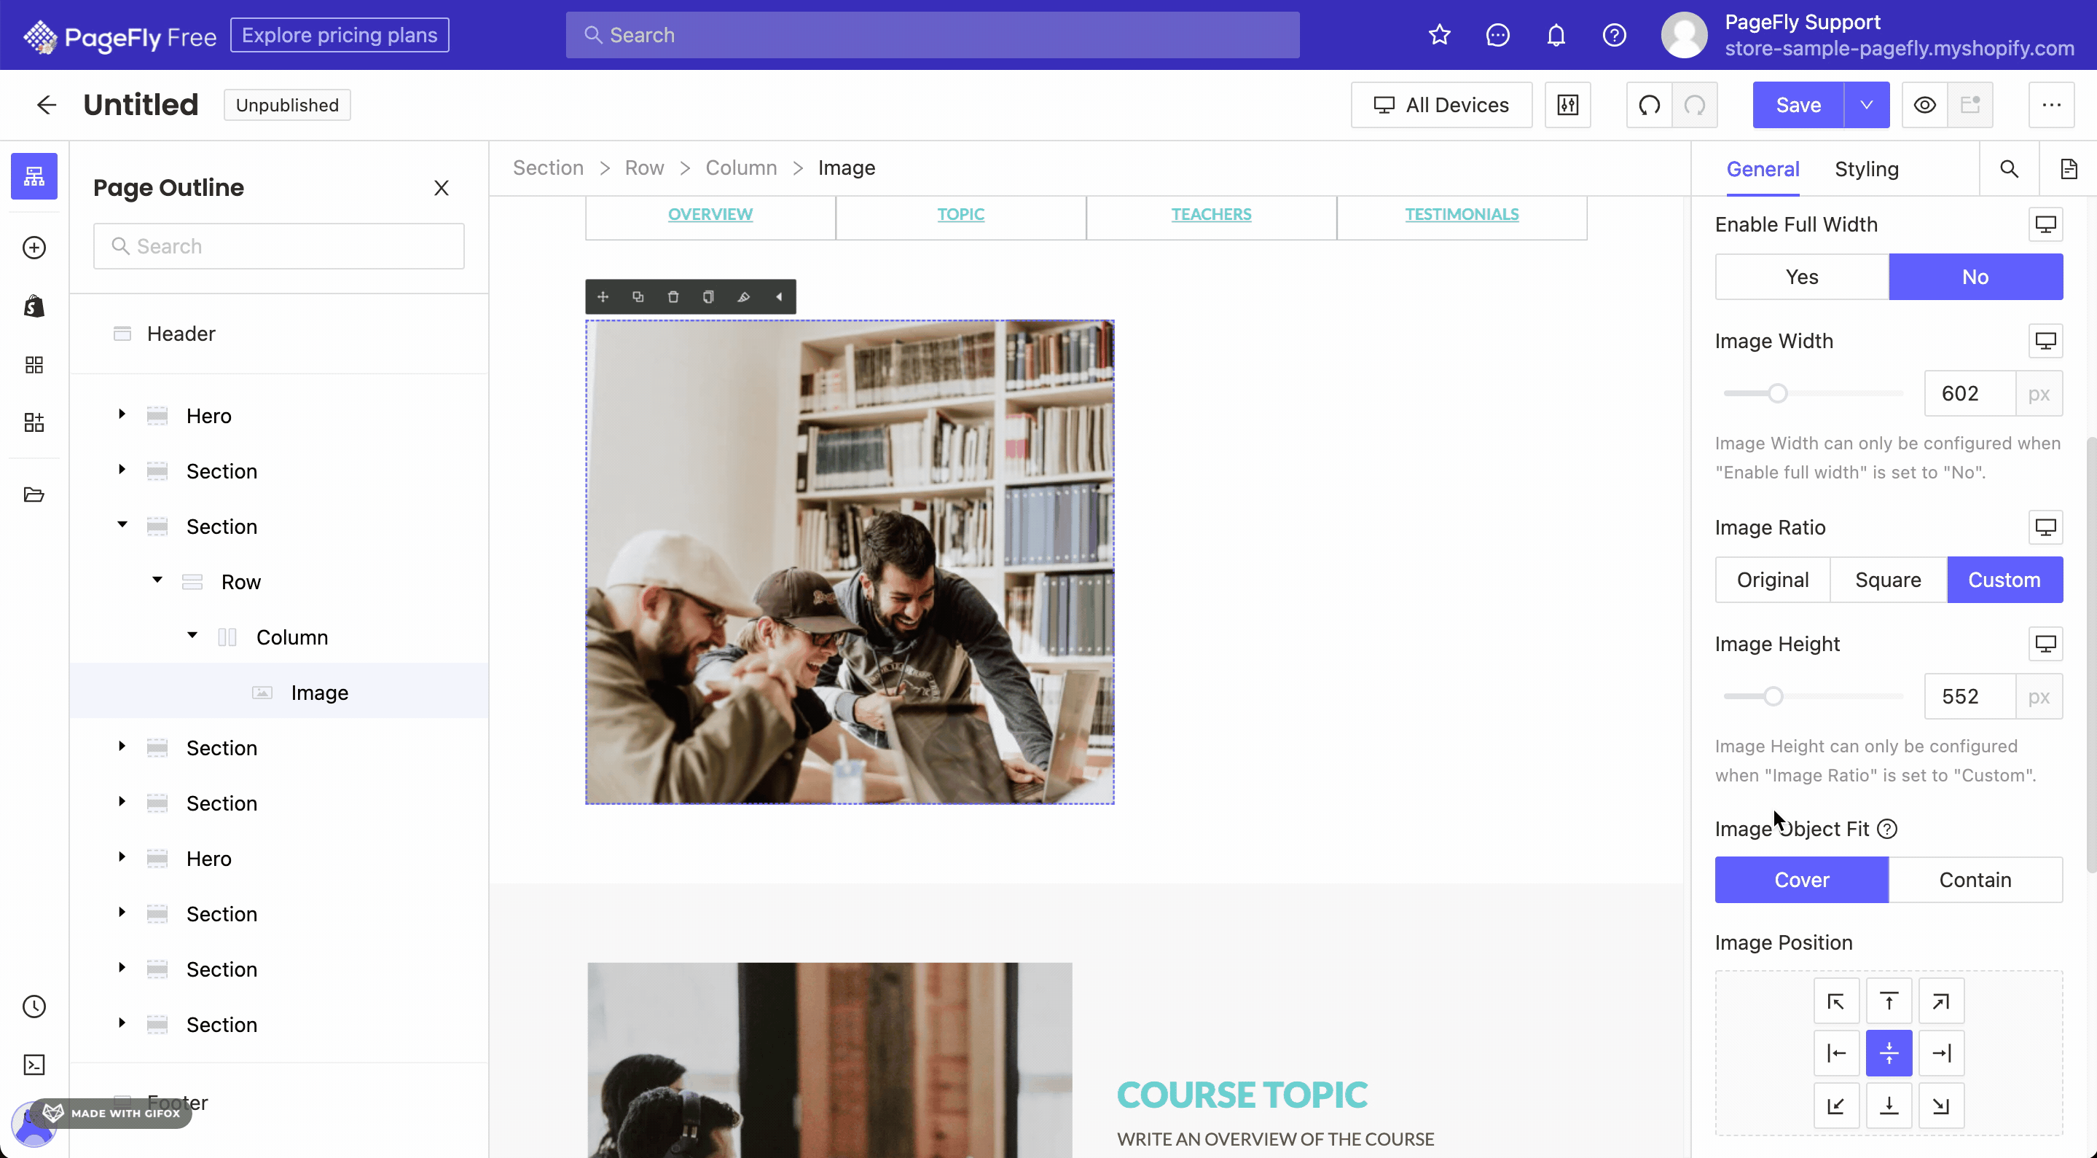Select Original image ratio

1772,580
